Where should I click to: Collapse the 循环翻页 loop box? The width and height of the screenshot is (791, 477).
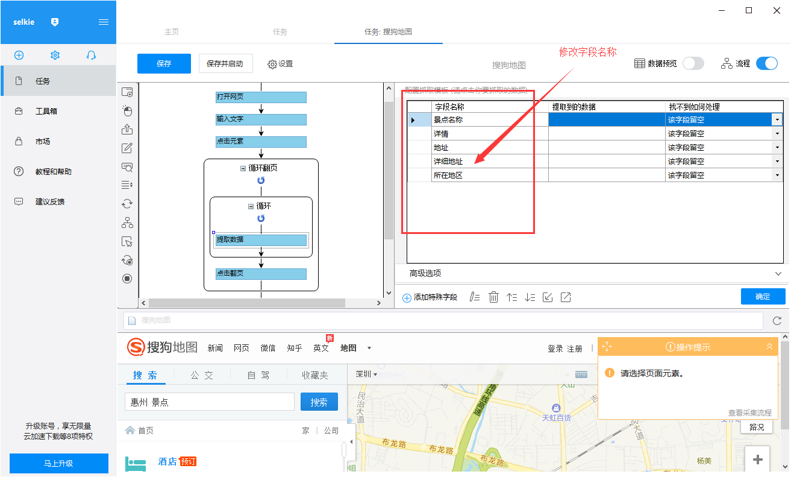[x=243, y=168]
